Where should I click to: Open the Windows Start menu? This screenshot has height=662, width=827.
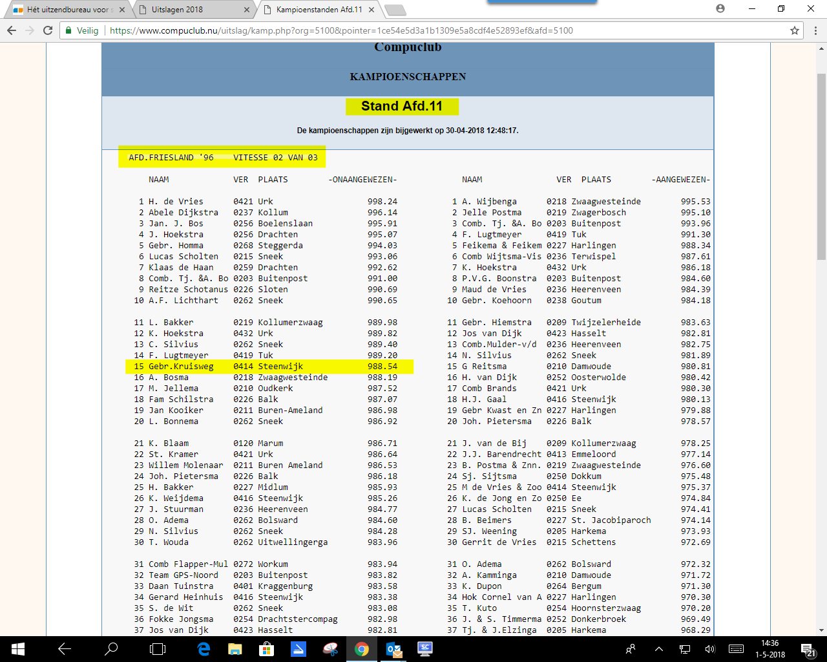coord(17,649)
